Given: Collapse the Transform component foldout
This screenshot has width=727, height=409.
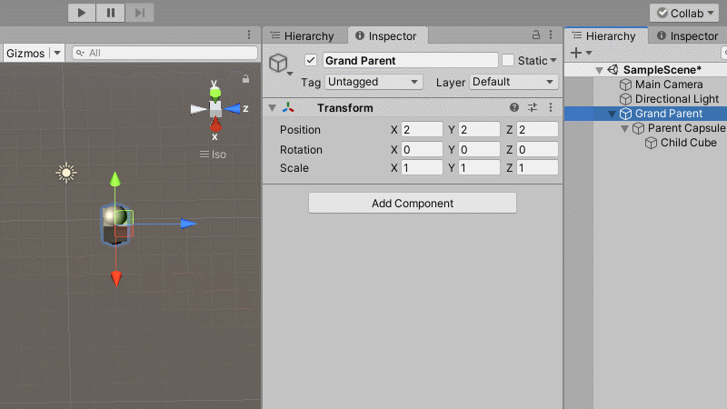Looking at the screenshot, I should (x=272, y=108).
